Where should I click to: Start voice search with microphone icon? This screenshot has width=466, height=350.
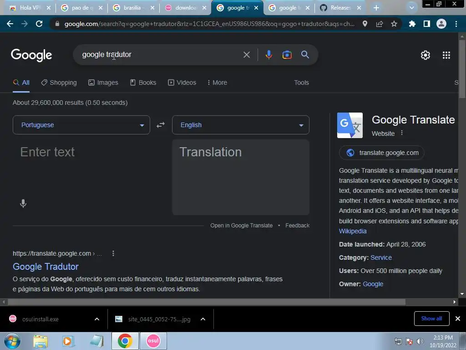[x=268, y=55]
